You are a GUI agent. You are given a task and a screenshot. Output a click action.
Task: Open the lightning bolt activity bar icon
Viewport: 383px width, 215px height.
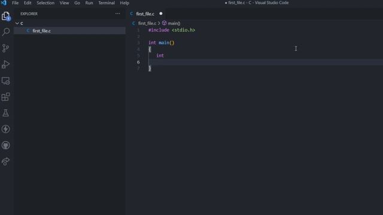pyautogui.click(x=5, y=129)
